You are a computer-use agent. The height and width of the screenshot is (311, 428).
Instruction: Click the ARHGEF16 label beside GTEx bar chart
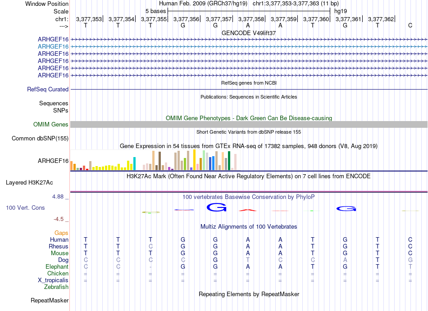pos(53,161)
